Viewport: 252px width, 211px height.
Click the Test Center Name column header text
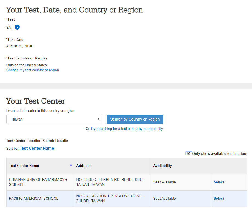24,166
